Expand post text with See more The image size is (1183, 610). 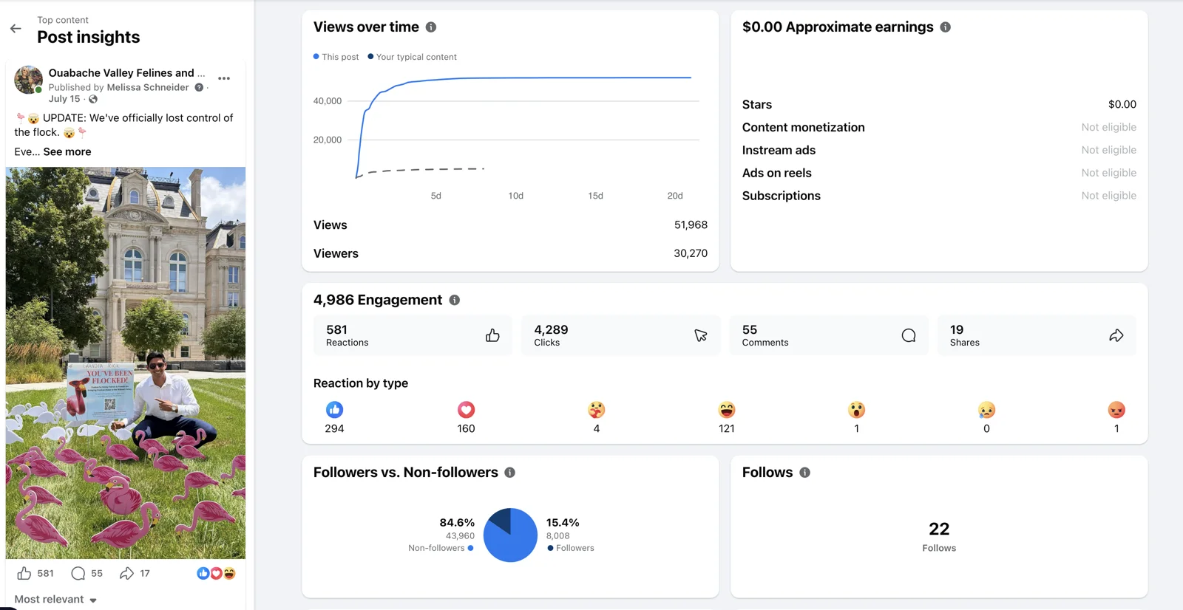pyautogui.click(x=67, y=151)
